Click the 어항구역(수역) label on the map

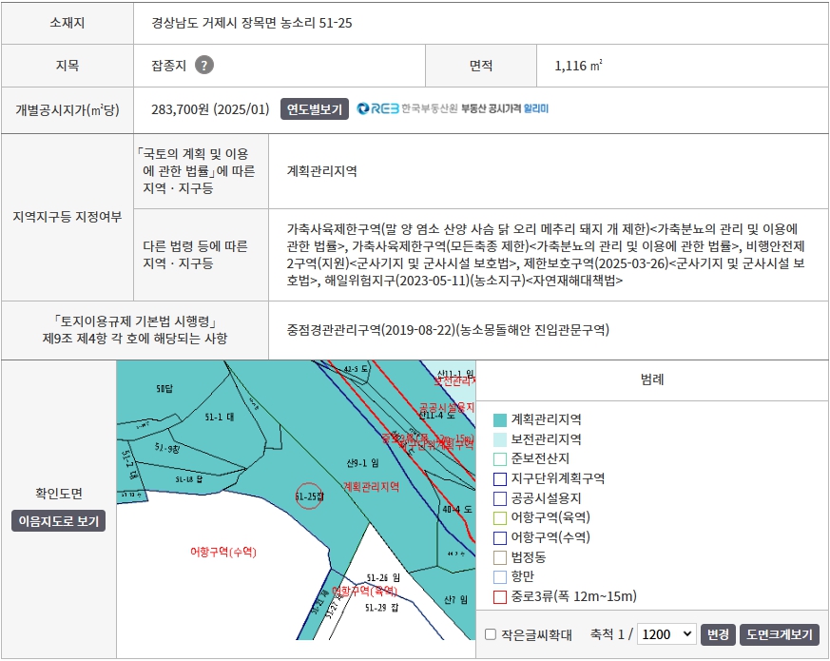(x=223, y=552)
